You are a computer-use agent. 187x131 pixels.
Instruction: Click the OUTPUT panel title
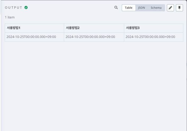pyautogui.click(x=14, y=8)
